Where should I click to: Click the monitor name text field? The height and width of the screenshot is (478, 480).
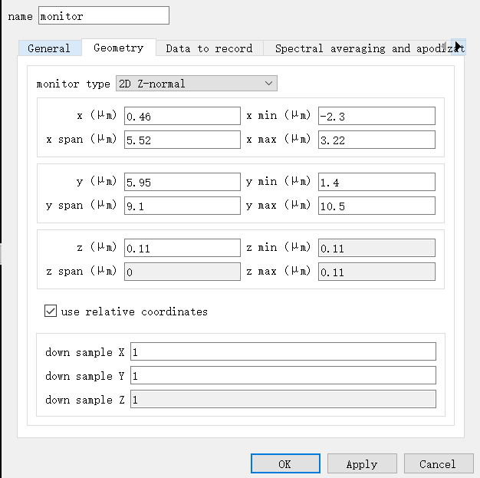click(103, 15)
